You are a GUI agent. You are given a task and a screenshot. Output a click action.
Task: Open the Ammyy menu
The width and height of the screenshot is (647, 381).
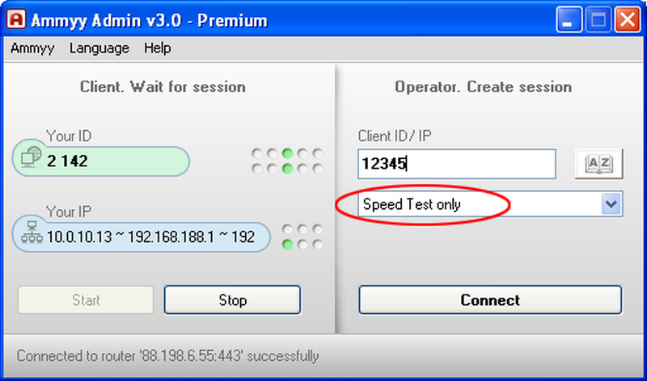[32, 48]
